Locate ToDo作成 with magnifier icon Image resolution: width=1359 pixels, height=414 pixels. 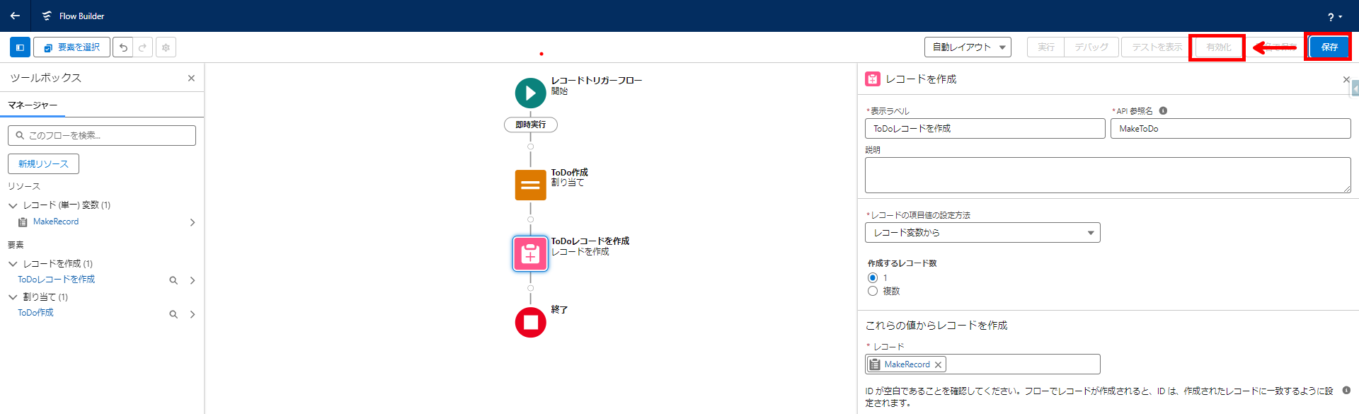(x=173, y=314)
